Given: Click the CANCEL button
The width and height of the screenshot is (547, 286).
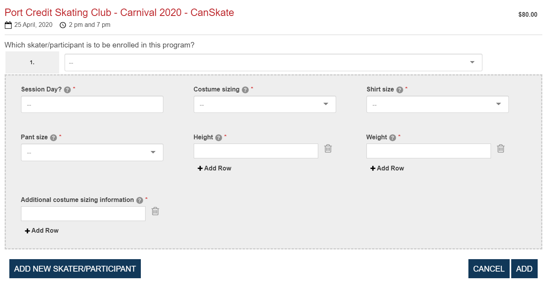Looking at the screenshot, I should (x=489, y=269).
